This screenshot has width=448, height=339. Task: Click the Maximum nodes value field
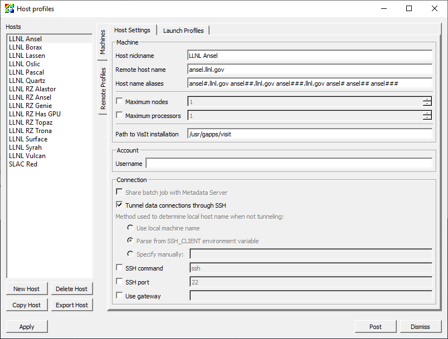(x=305, y=101)
